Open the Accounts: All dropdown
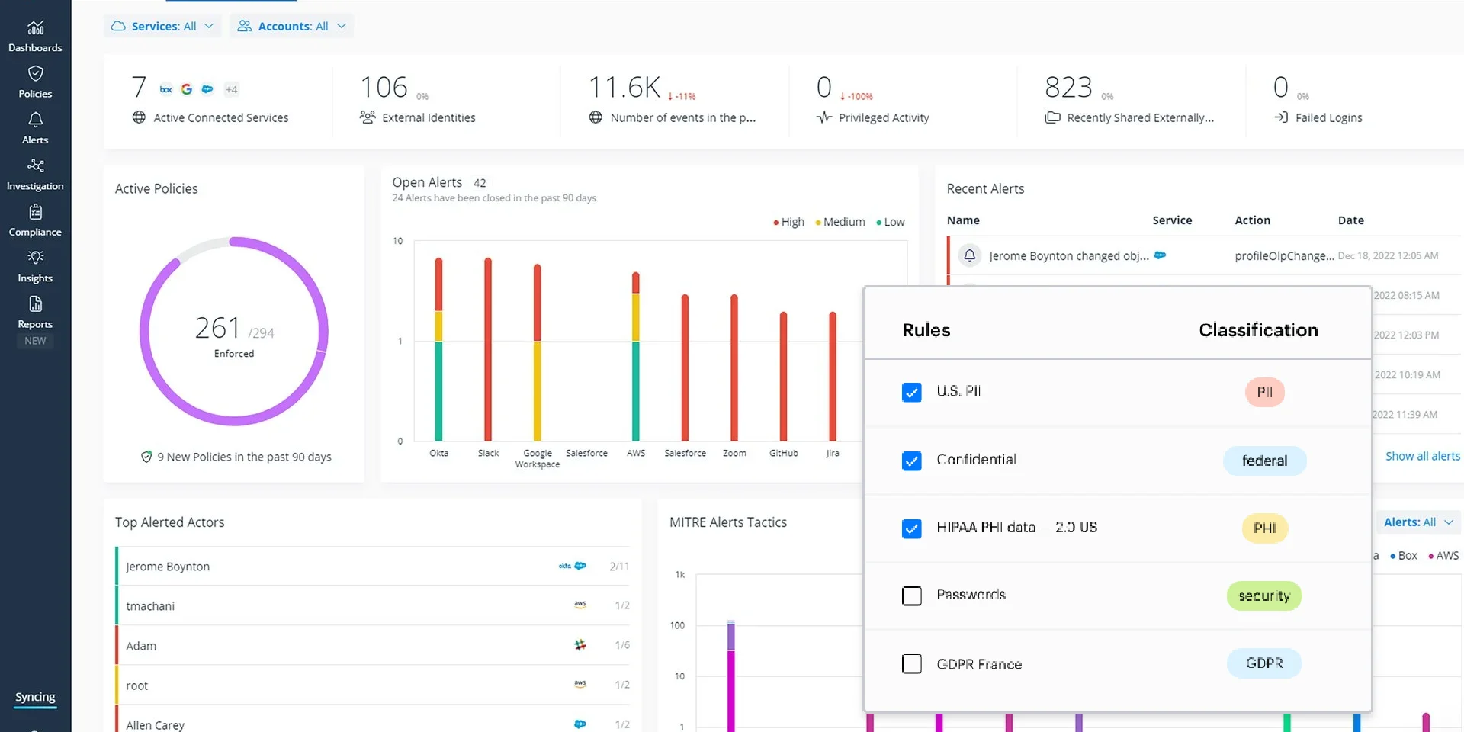 (291, 26)
